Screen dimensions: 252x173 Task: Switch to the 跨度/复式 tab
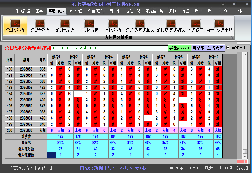coord(56,11)
